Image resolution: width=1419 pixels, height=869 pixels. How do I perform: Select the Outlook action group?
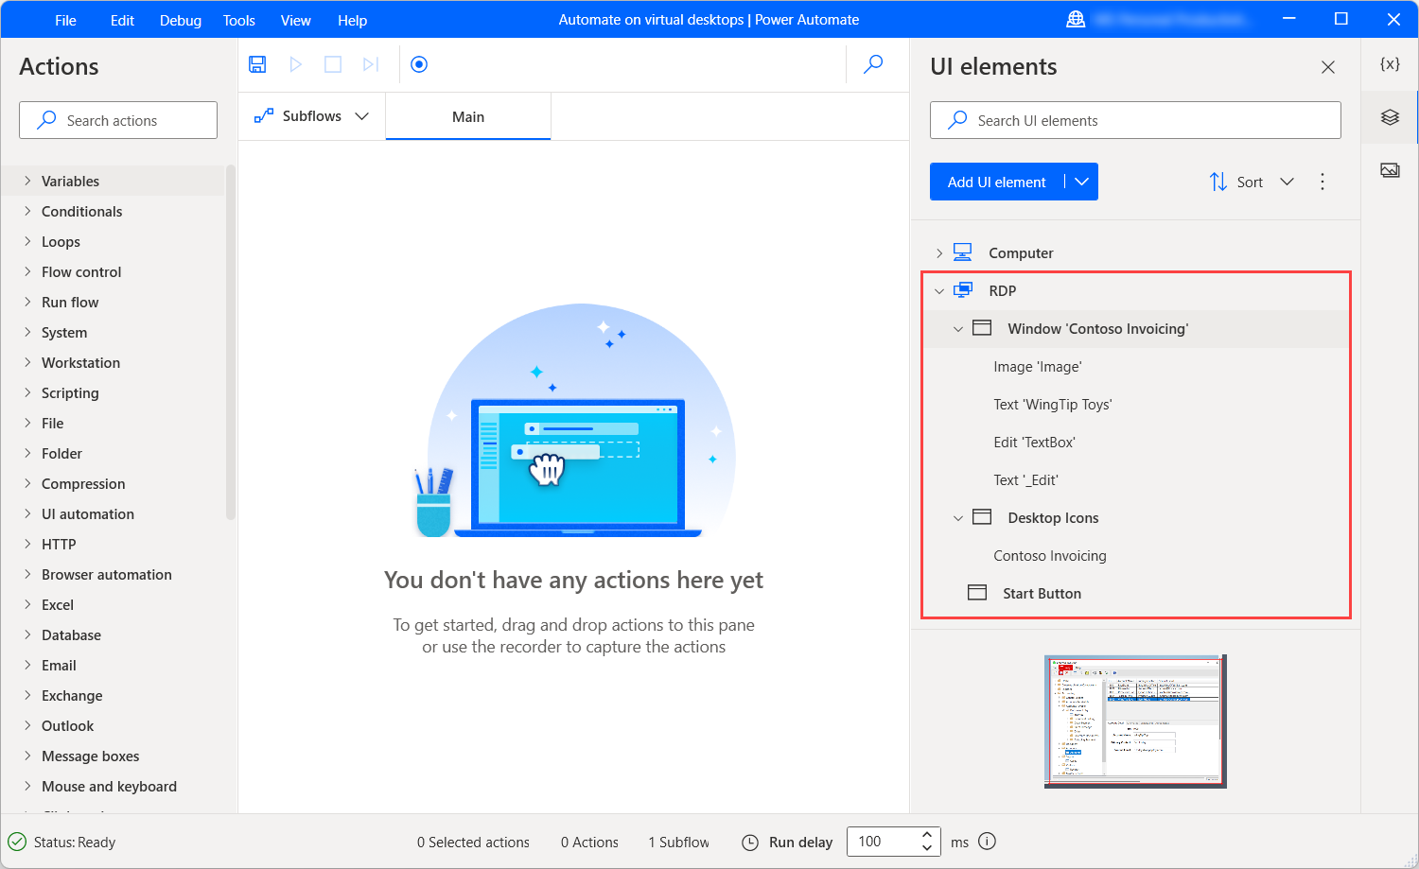click(x=67, y=725)
